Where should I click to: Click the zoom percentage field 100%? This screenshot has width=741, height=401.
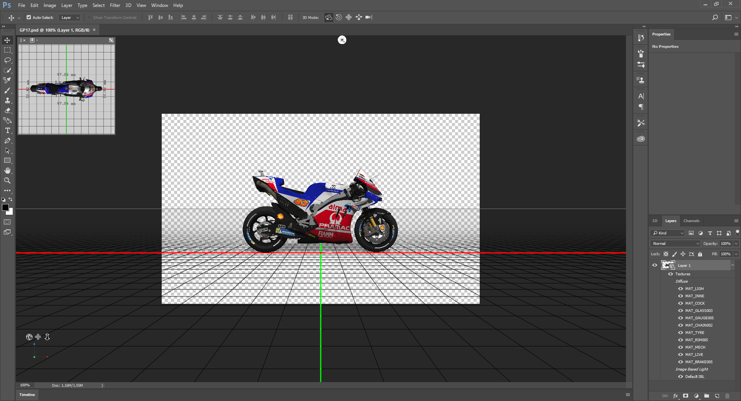coord(25,385)
